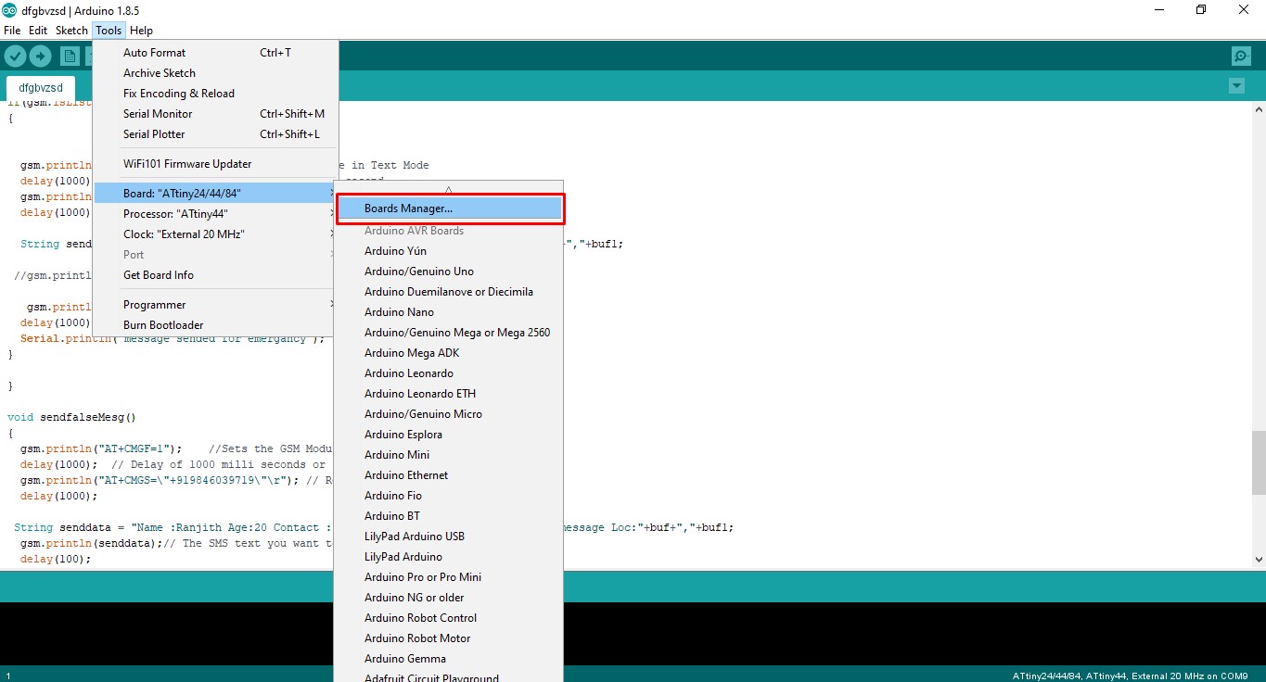Select LilyPad Arduino USB board
The image size is (1266, 682).
449,537
